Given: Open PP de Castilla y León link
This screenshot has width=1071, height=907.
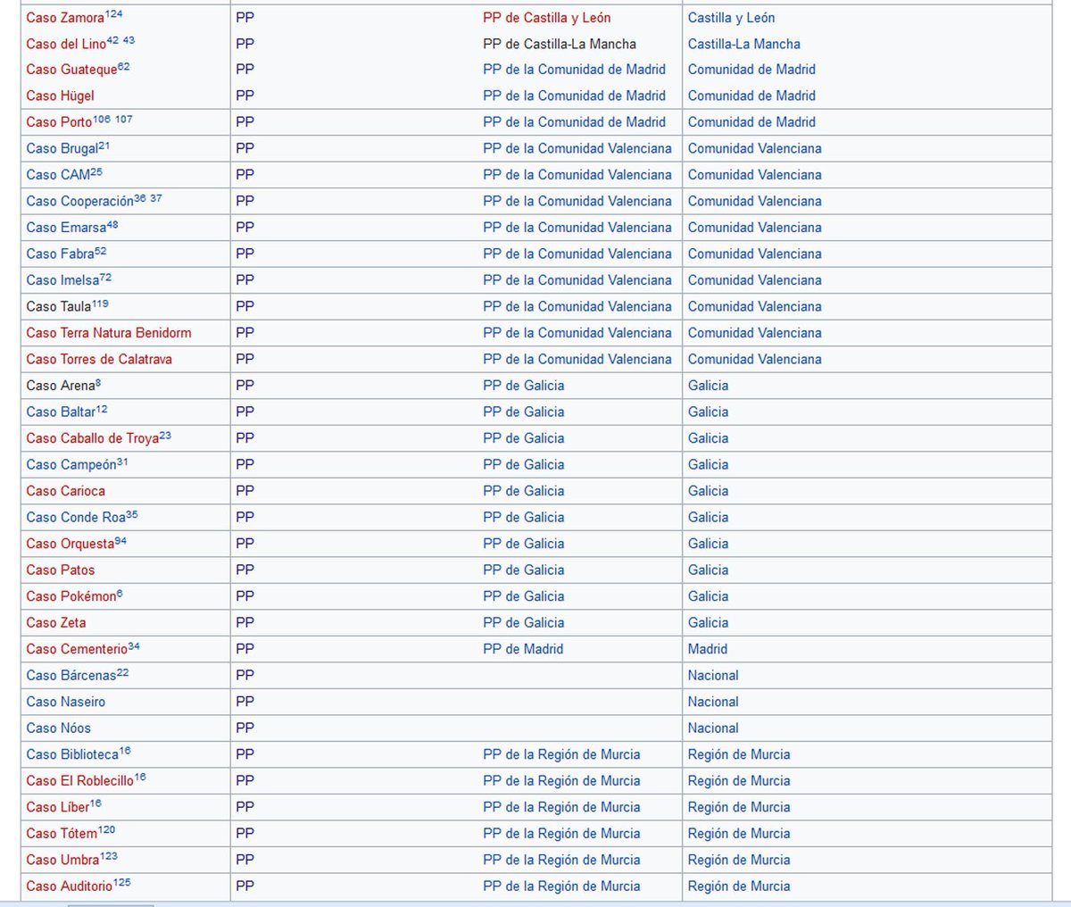Looking at the screenshot, I should (x=547, y=18).
